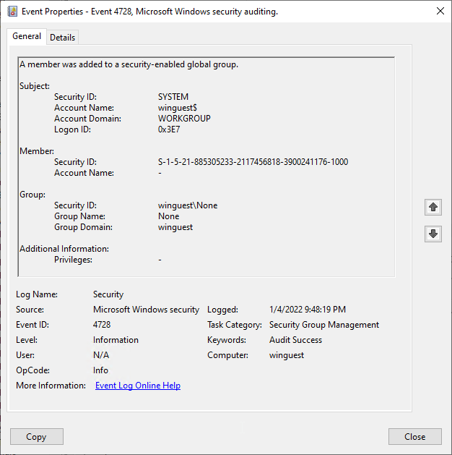
Task: Click the account name winguest$ value
Action: point(177,108)
